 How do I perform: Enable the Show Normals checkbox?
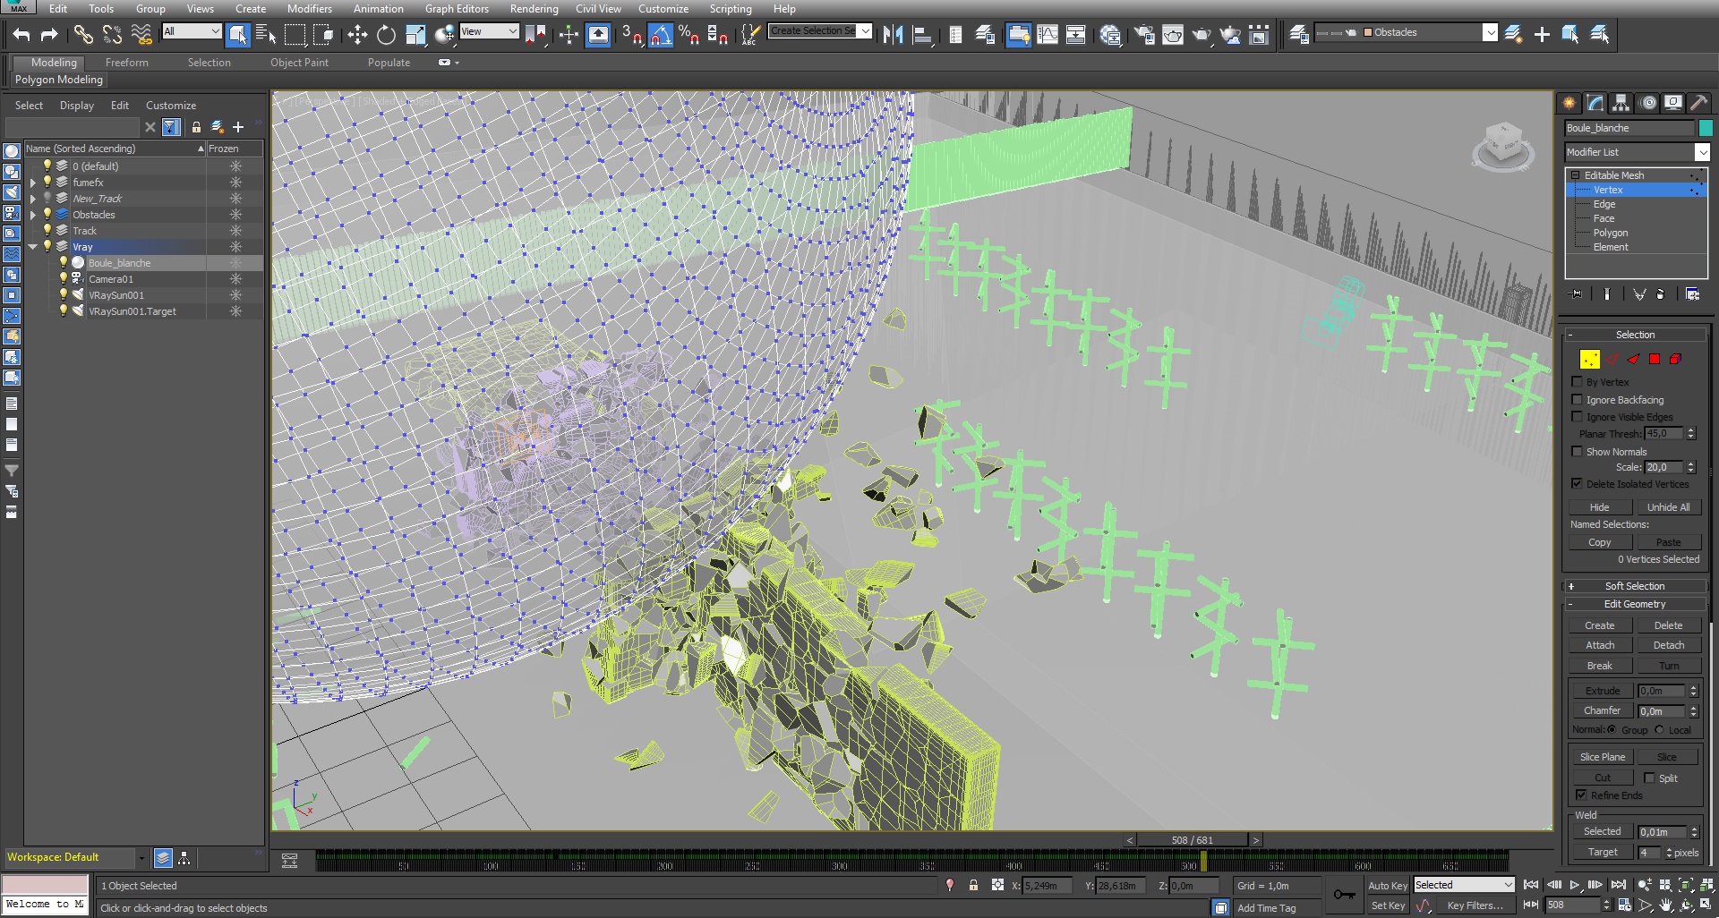[1578, 452]
